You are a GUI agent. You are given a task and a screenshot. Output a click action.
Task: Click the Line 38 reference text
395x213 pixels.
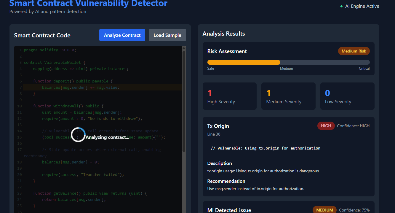(x=214, y=134)
